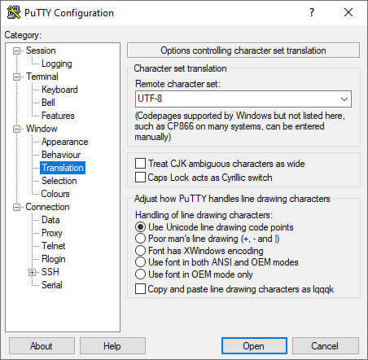The width and height of the screenshot is (368, 360).
Task: Click the question mark help icon
Action: coord(312,12)
